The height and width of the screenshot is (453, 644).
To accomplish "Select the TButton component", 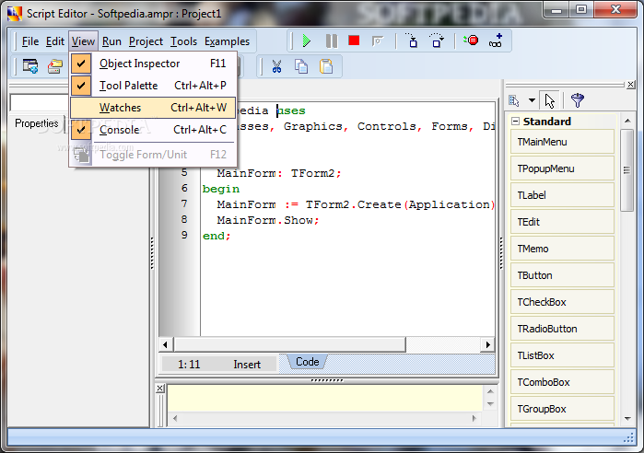I will click(x=562, y=275).
